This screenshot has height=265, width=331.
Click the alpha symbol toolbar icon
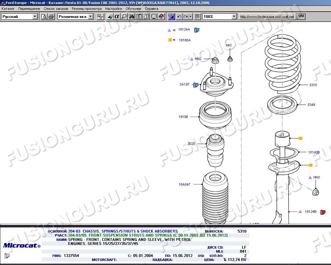pyautogui.click(x=117, y=16)
